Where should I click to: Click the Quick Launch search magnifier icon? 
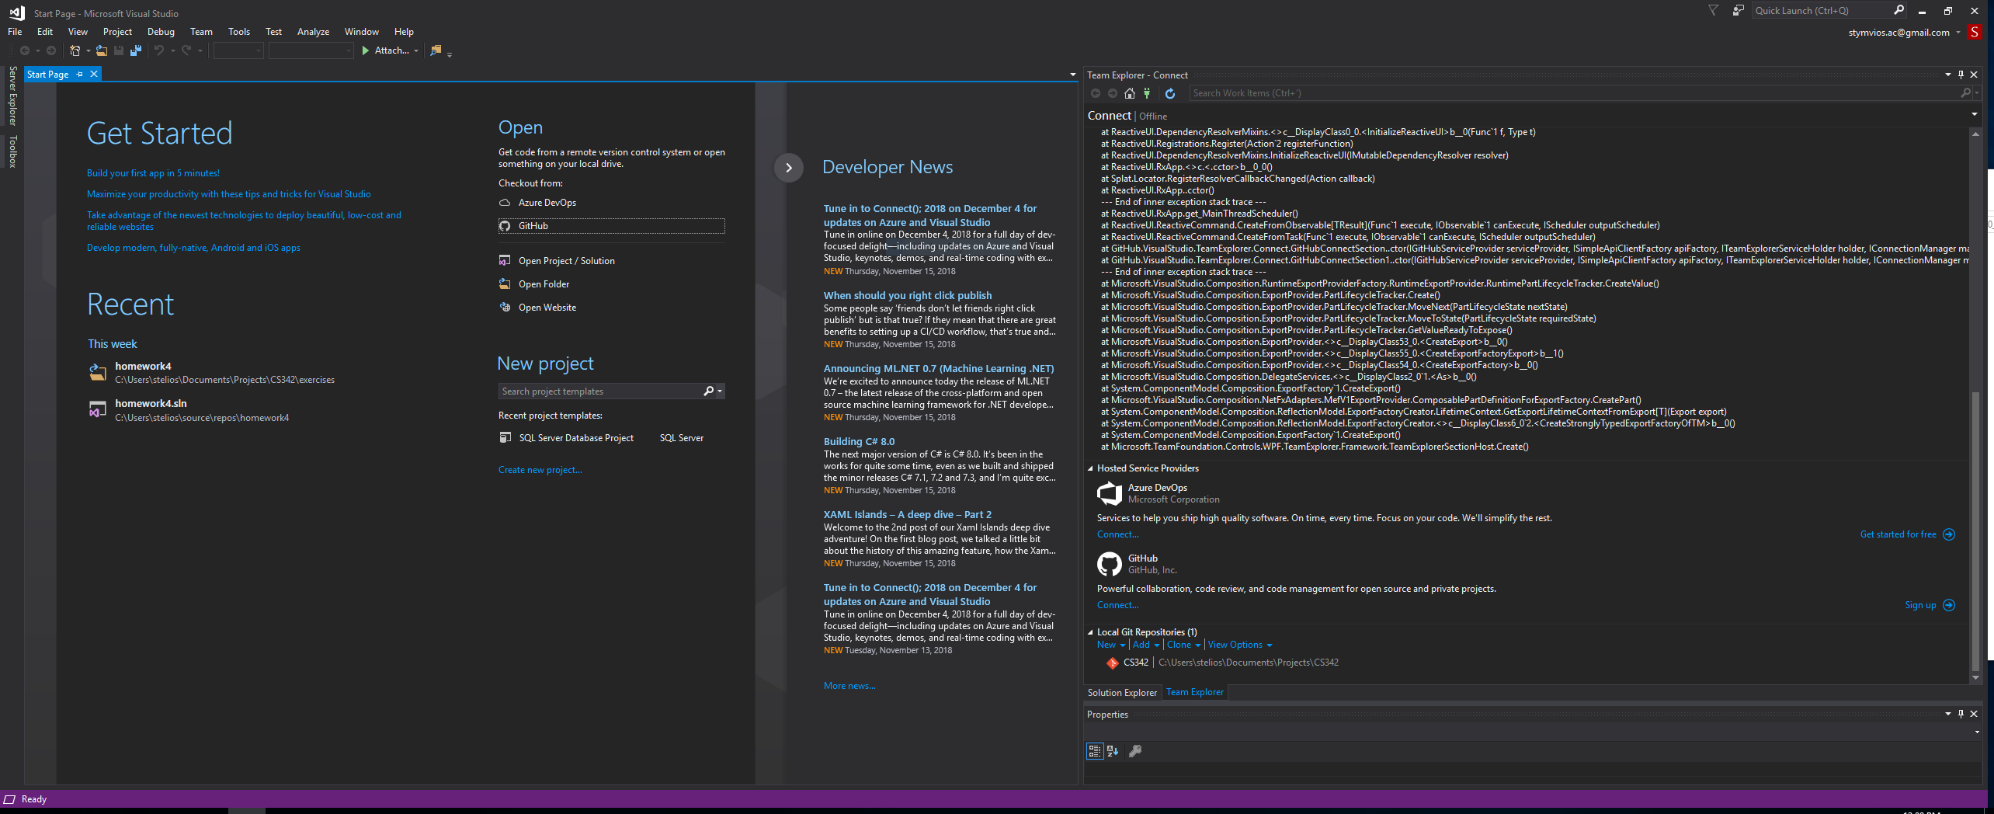pos(1898,10)
